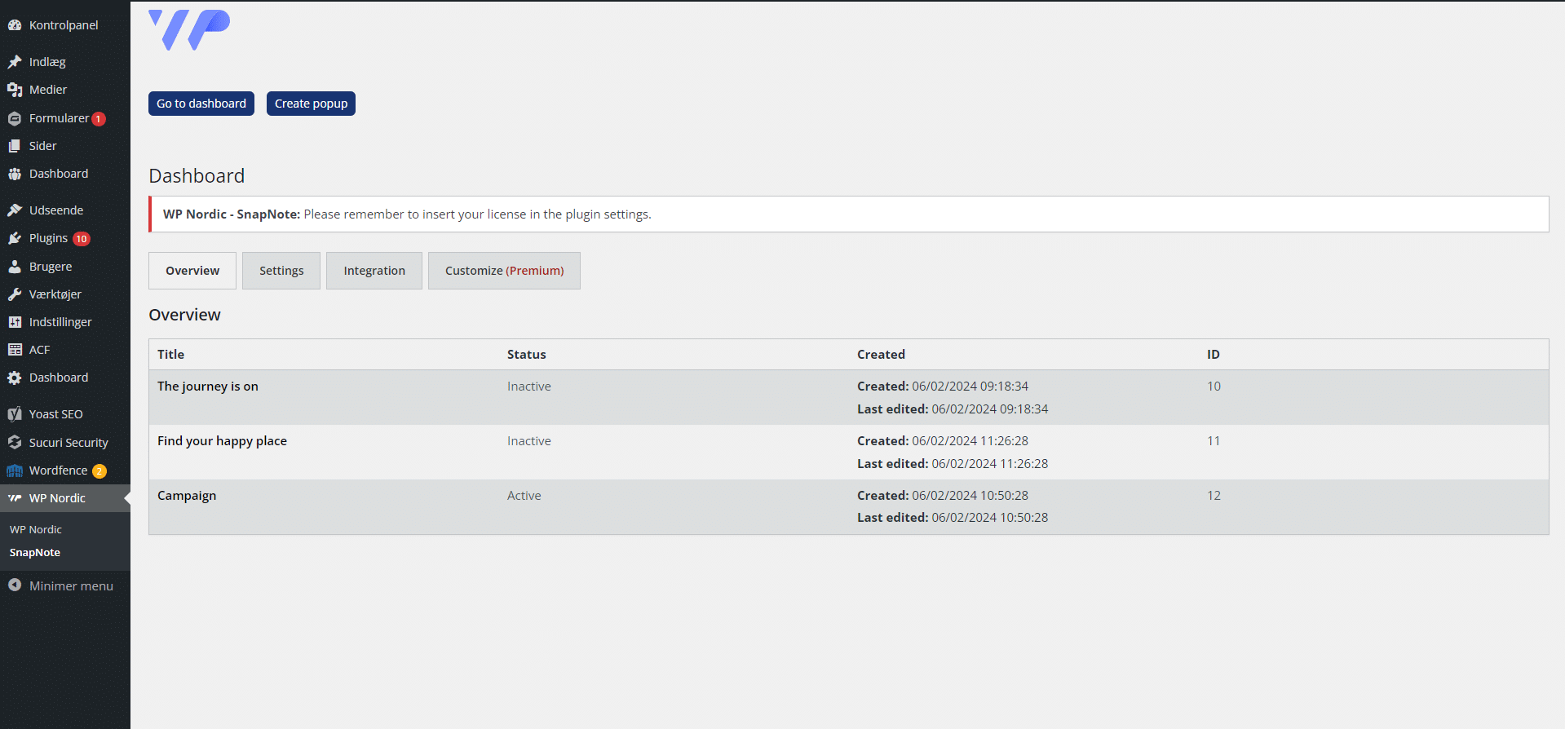Open Formularer in the admin menu
The height and width of the screenshot is (729, 1565).
pos(59,118)
